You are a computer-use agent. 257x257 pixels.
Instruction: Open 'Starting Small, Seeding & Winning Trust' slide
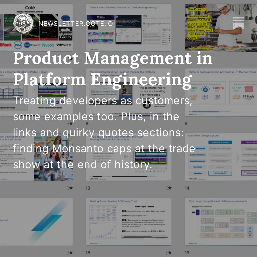[129, 222]
